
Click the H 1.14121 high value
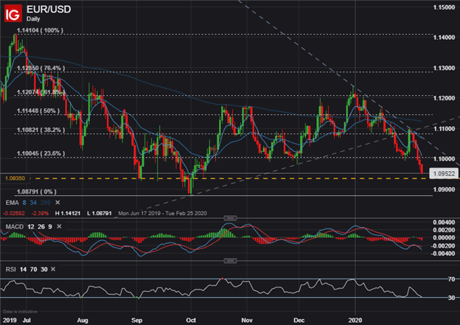(68, 213)
